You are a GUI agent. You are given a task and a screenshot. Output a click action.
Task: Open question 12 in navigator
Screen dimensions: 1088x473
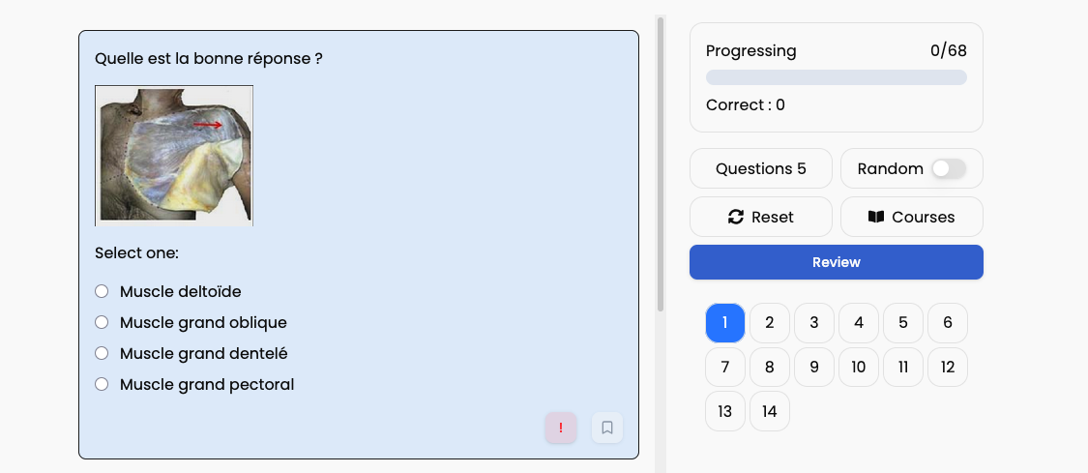point(948,367)
